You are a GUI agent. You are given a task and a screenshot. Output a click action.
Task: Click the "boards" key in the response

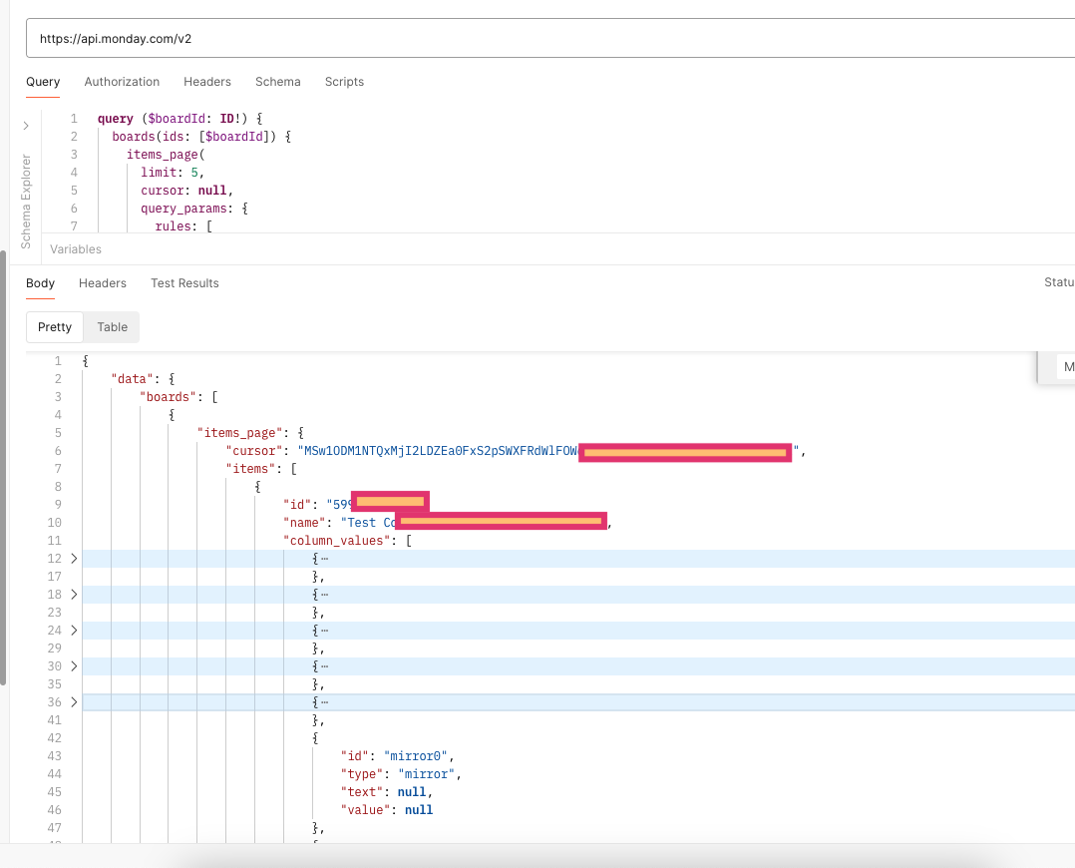[168, 397]
